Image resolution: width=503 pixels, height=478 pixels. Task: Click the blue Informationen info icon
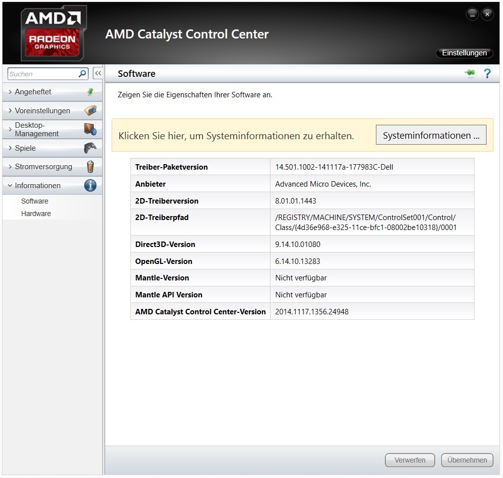[x=90, y=185]
